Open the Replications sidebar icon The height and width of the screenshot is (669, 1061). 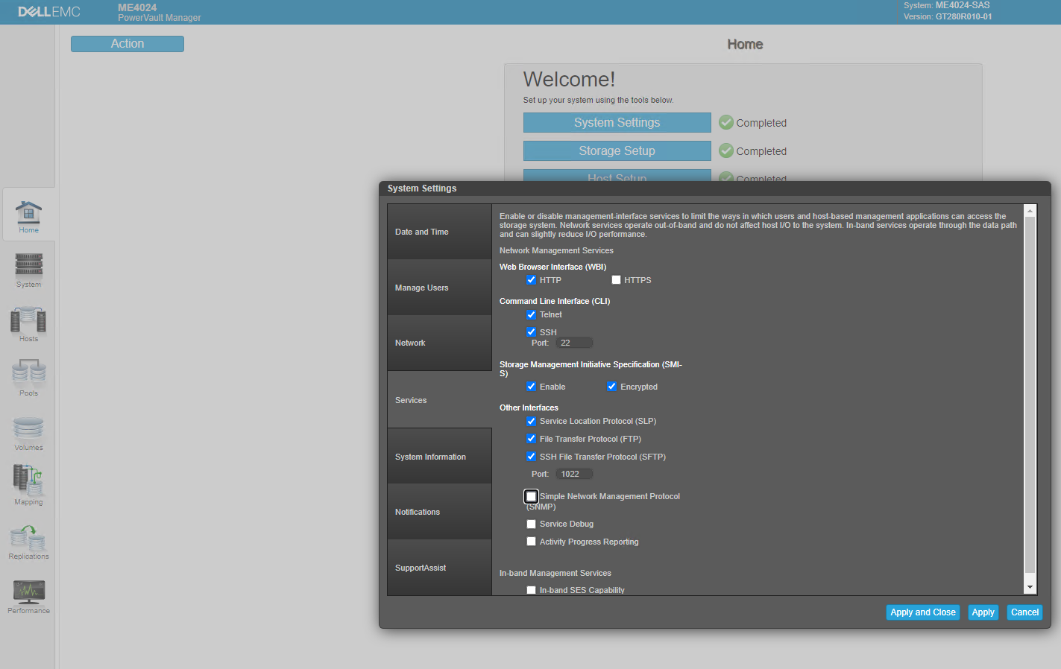28,542
